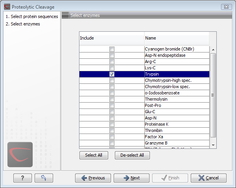Click the CLC logo in the title bar
Image resolution: width=236 pixels, height=188 pixels.
coord(6,7)
